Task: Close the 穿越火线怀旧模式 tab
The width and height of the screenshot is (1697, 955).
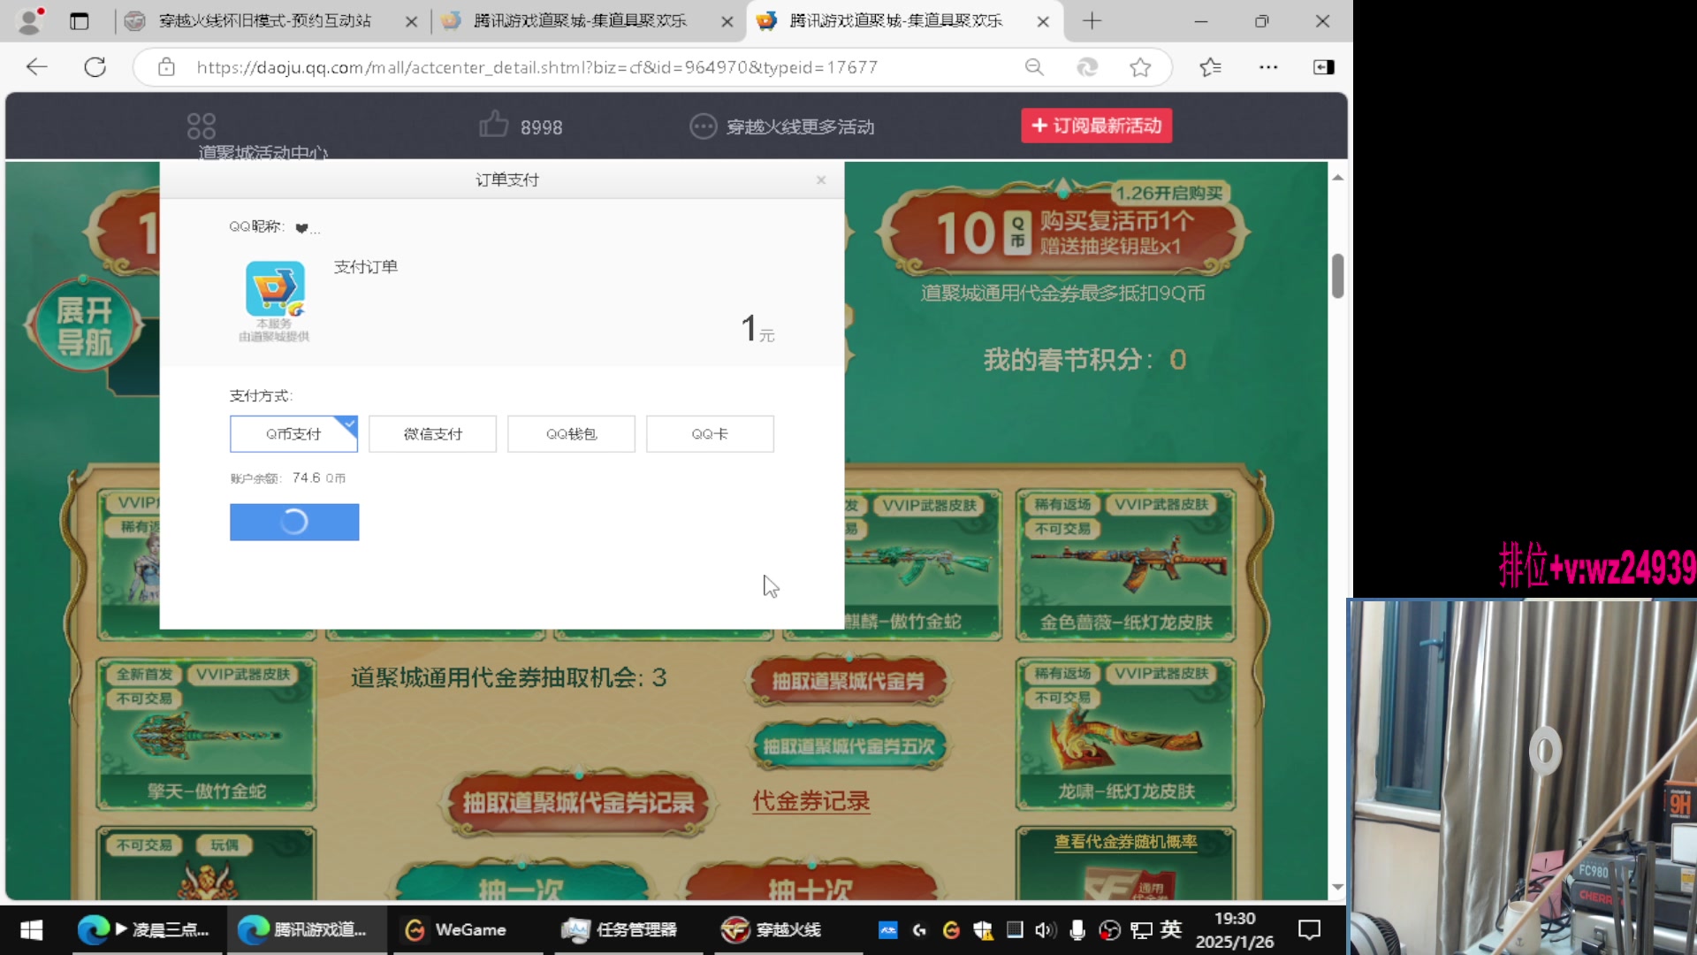Action: (x=411, y=21)
